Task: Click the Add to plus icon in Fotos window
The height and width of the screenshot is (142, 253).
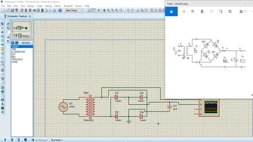Action: coord(184,11)
